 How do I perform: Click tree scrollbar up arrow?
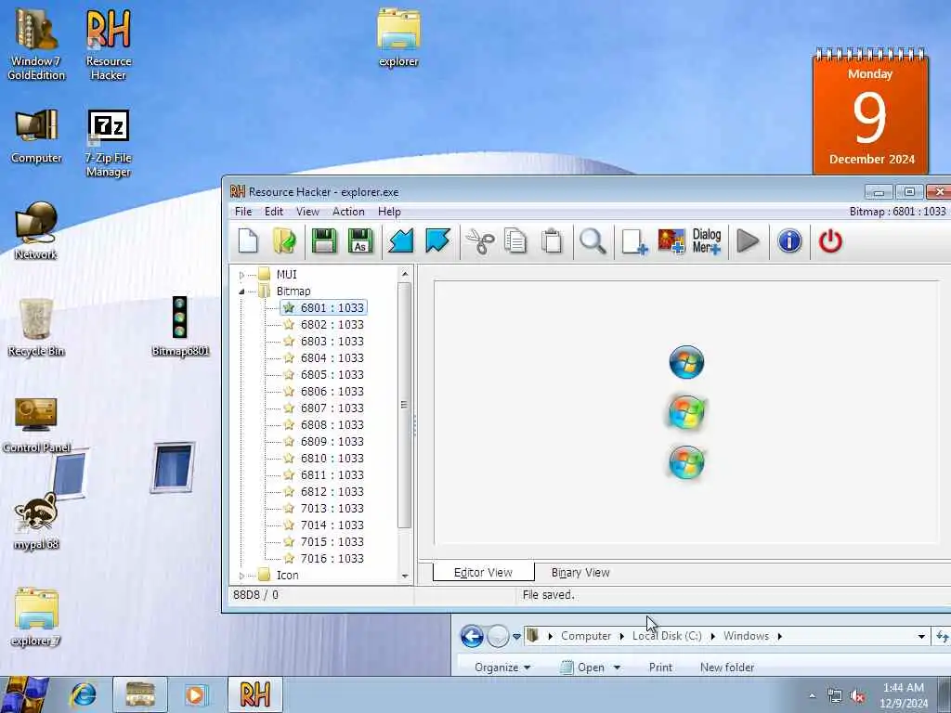tap(405, 274)
